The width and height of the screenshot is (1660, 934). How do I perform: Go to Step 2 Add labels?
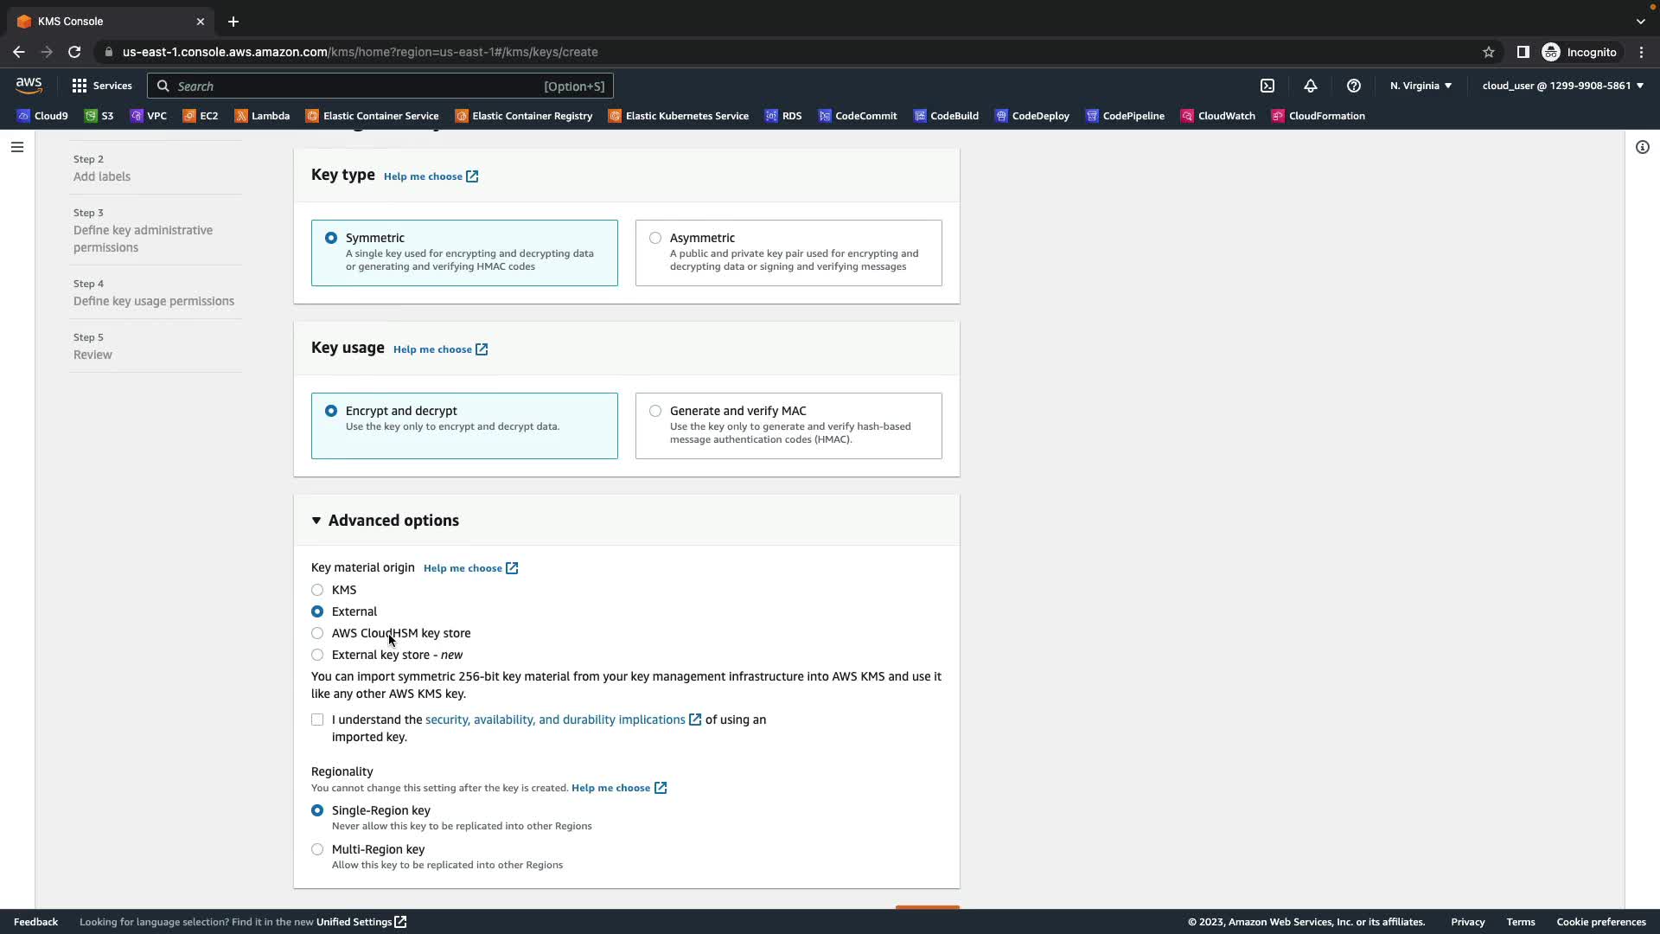pos(101,176)
